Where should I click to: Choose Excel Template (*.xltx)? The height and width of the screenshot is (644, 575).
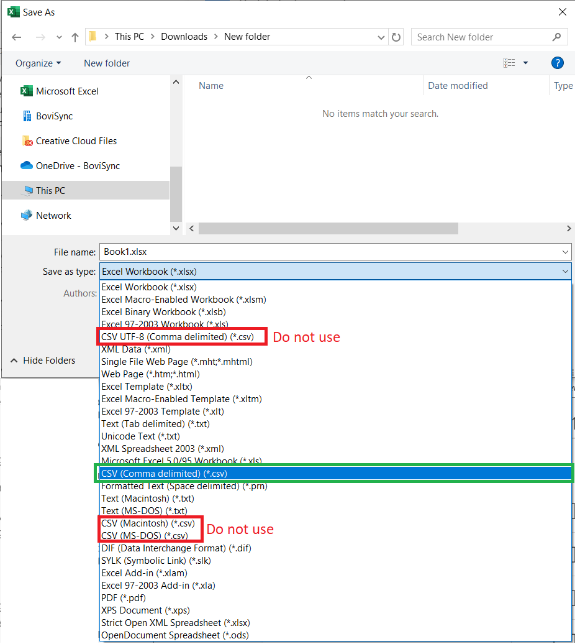(336, 387)
